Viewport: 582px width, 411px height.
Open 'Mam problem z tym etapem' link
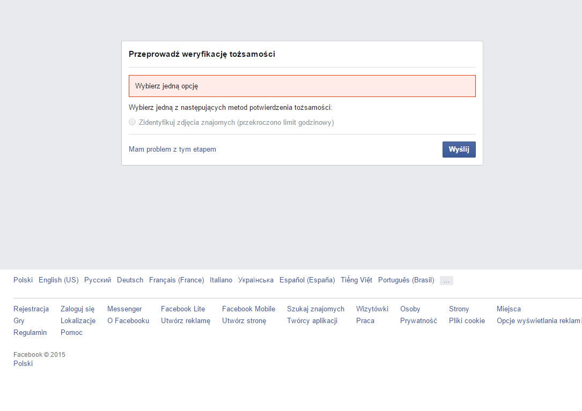point(172,150)
